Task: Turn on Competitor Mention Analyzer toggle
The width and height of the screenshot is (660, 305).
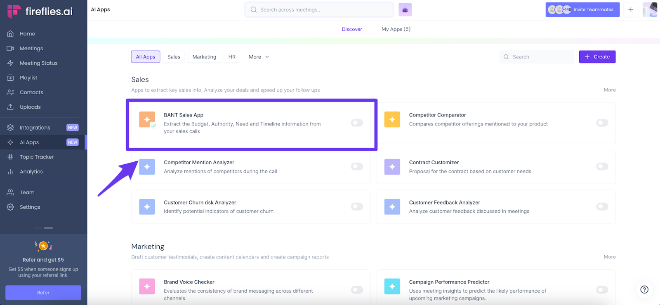Action: (357, 166)
